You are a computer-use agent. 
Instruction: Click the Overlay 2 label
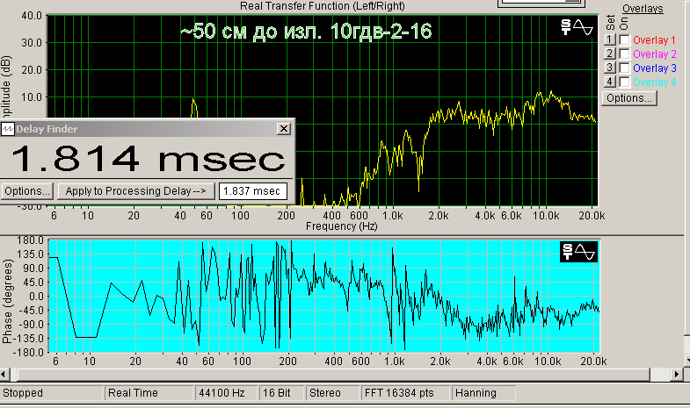click(x=654, y=54)
